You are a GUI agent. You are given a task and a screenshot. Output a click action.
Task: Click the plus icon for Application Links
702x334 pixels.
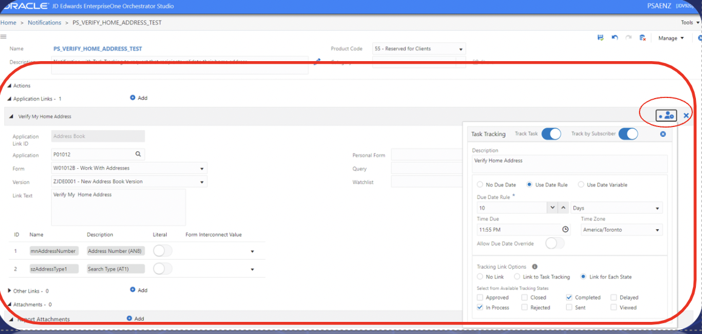coord(133,97)
